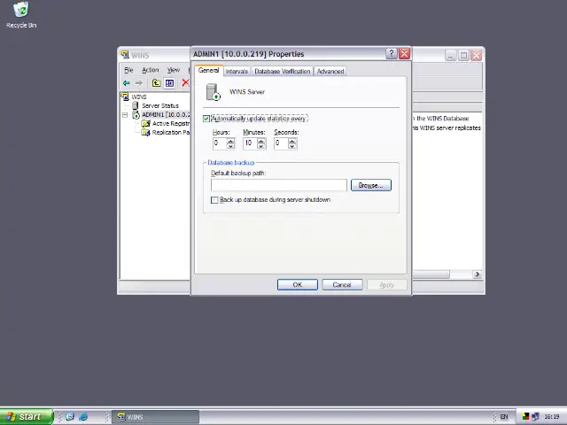
Task: Select the WINS root tree label
Action: click(139, 97)
